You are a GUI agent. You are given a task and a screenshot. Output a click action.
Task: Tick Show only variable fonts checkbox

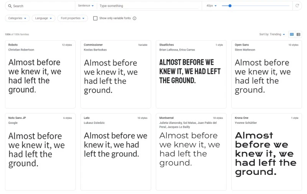coord(95,18)
